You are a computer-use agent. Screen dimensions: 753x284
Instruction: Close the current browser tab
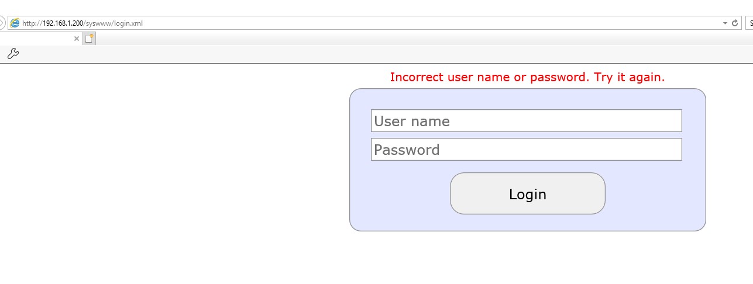tap(77, 39)
